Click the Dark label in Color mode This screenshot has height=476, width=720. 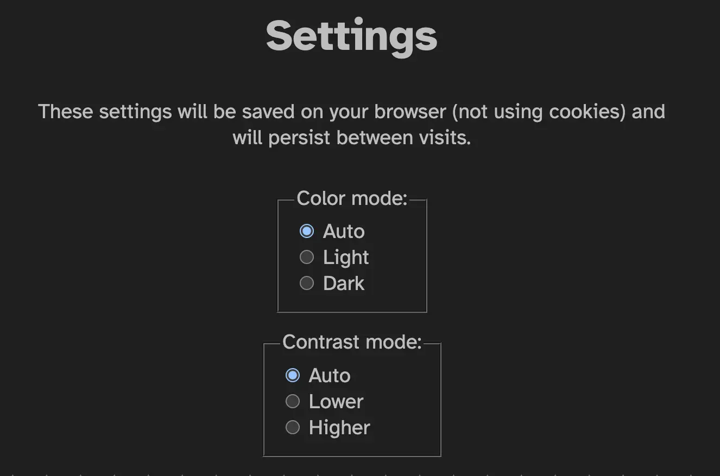[x=344, y=282]
